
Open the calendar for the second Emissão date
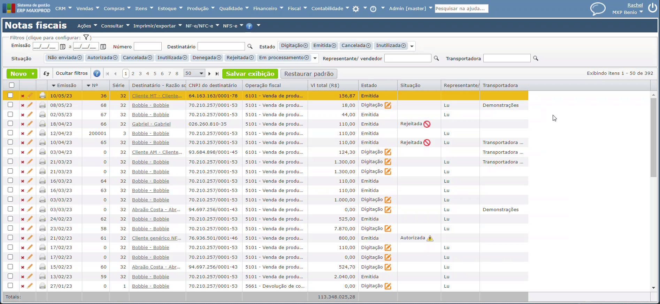coord(103,47)
